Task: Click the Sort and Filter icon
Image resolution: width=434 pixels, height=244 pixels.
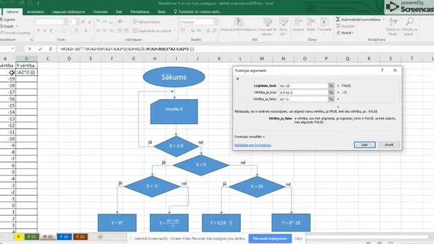Action: [x=393, y=22]
